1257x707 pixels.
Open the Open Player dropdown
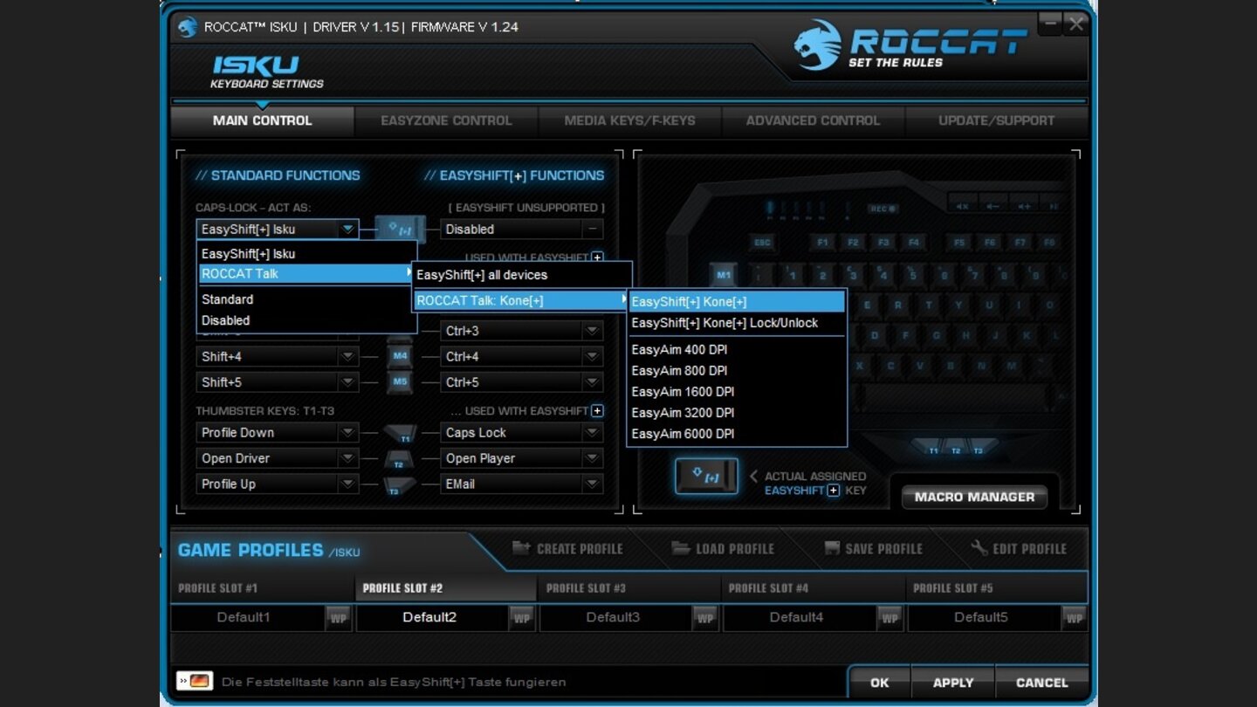[x=522, y=458]
